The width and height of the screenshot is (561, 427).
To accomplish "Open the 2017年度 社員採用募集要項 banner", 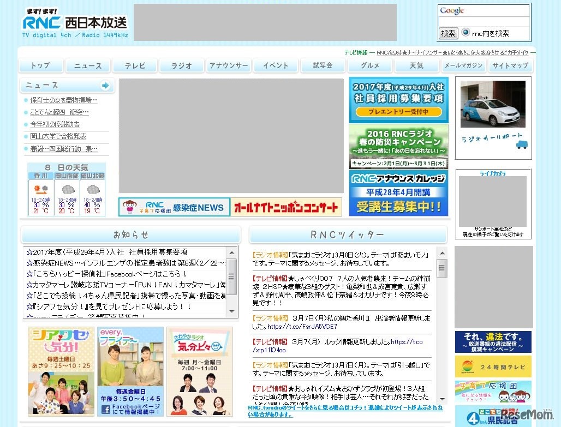I will (398, 100).
